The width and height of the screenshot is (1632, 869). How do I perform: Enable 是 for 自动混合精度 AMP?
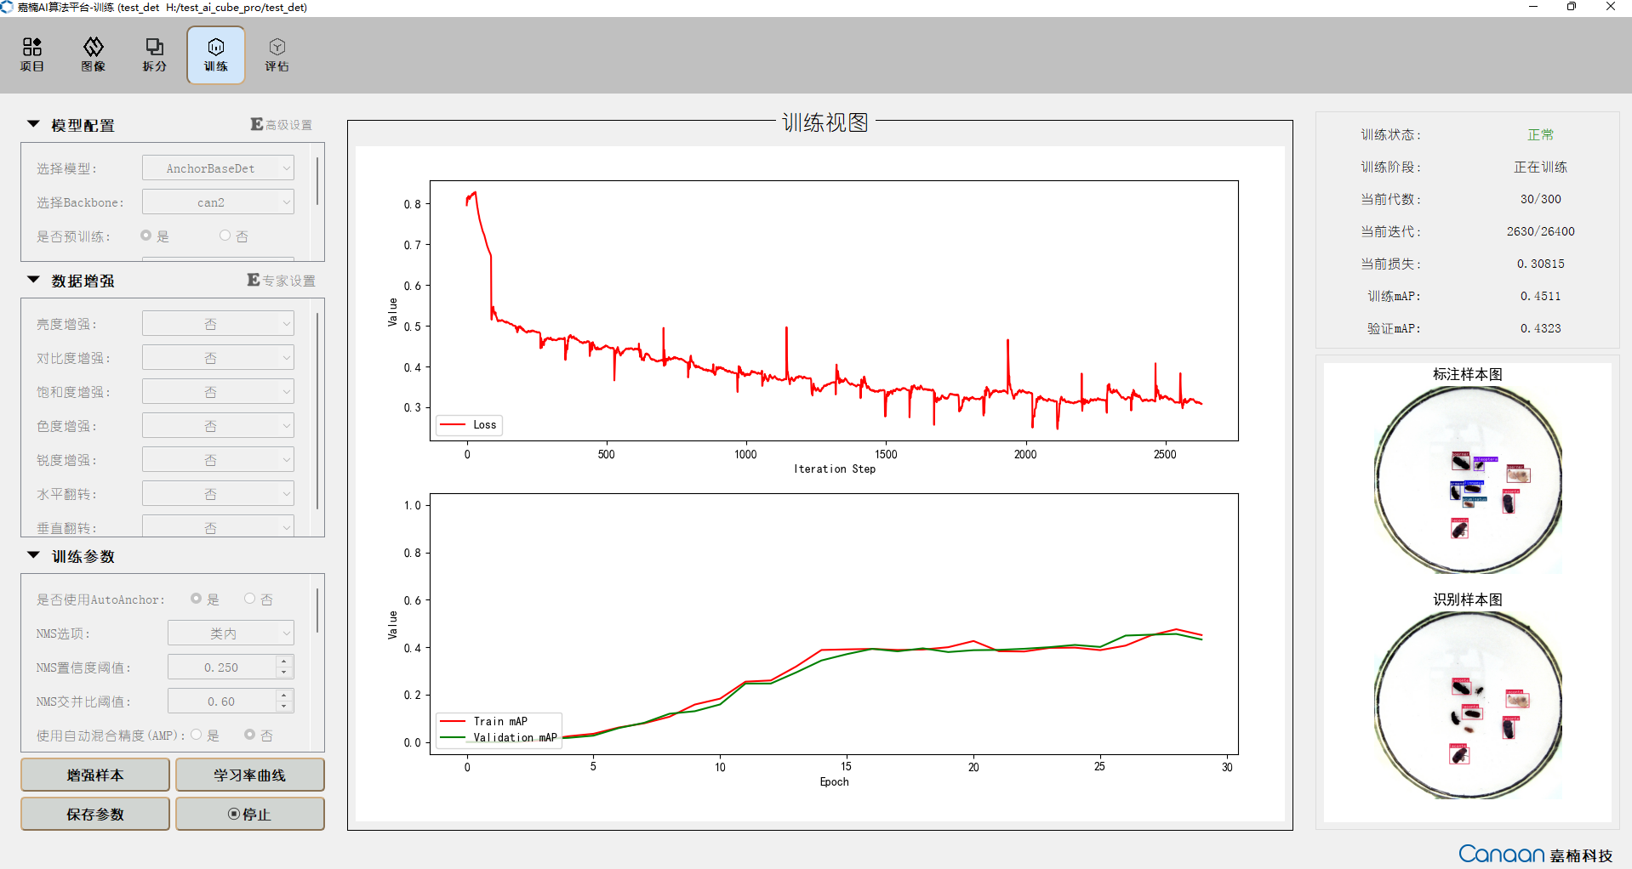pyautogui.click(x=197, y=735)
